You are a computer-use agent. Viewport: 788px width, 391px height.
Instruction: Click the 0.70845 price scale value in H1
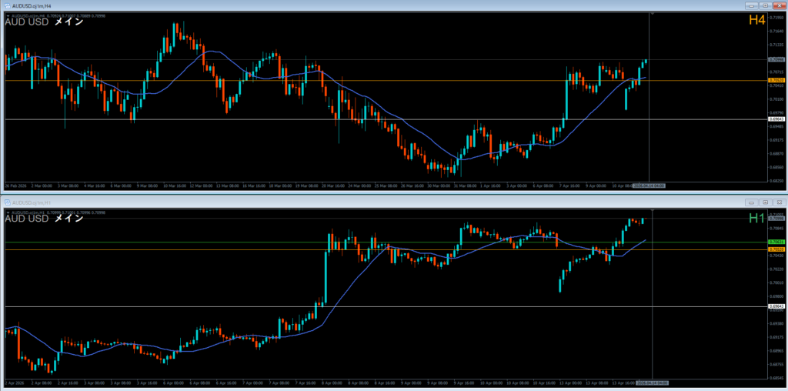(x=777, y=228)
